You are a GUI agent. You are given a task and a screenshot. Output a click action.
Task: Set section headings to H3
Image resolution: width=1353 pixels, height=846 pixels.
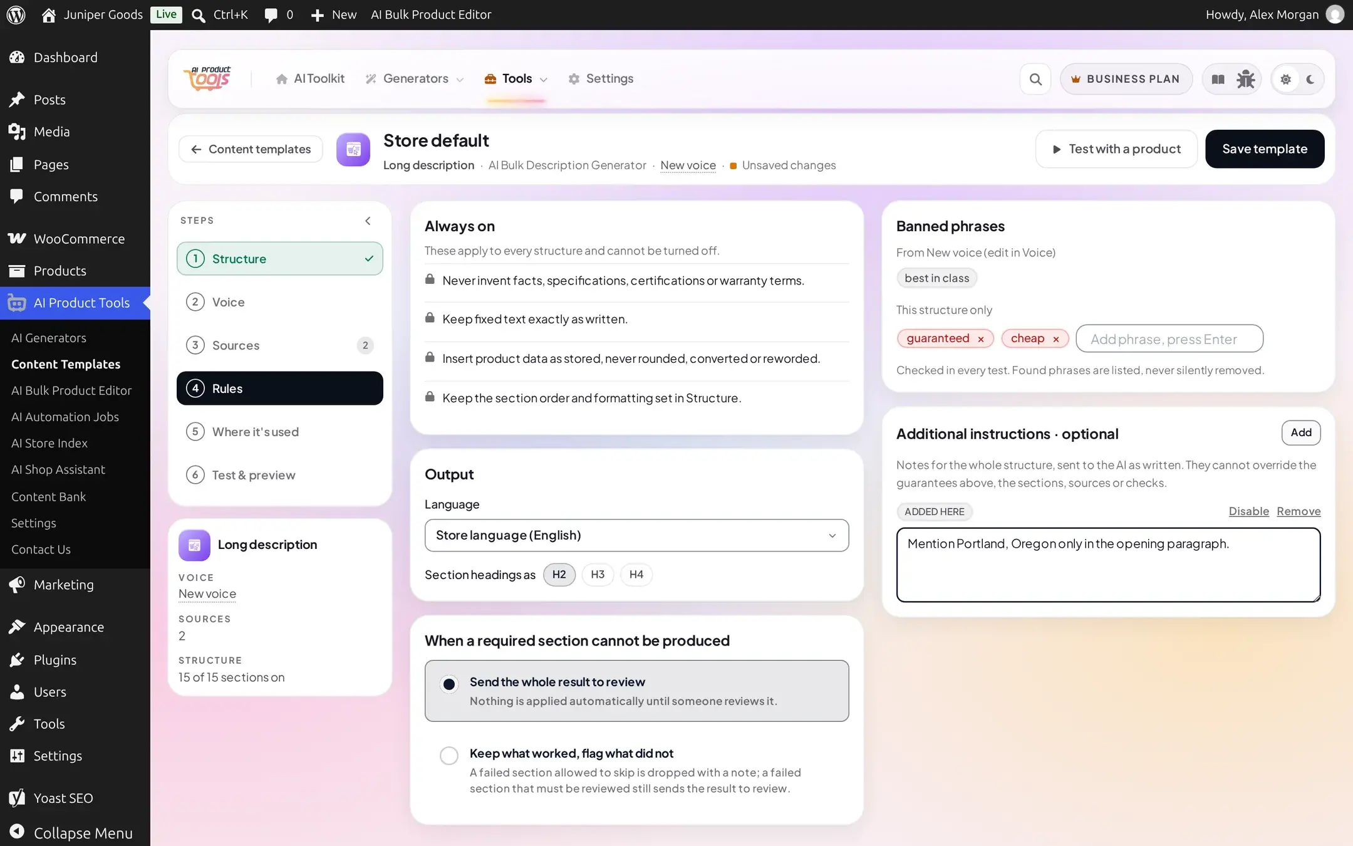click(x=598, y=575)
